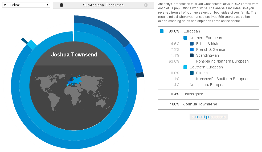The height and width of the screenshot is (152, 262).
Task: Select the European color swatch in legend
Action: (x=162, y=31)
